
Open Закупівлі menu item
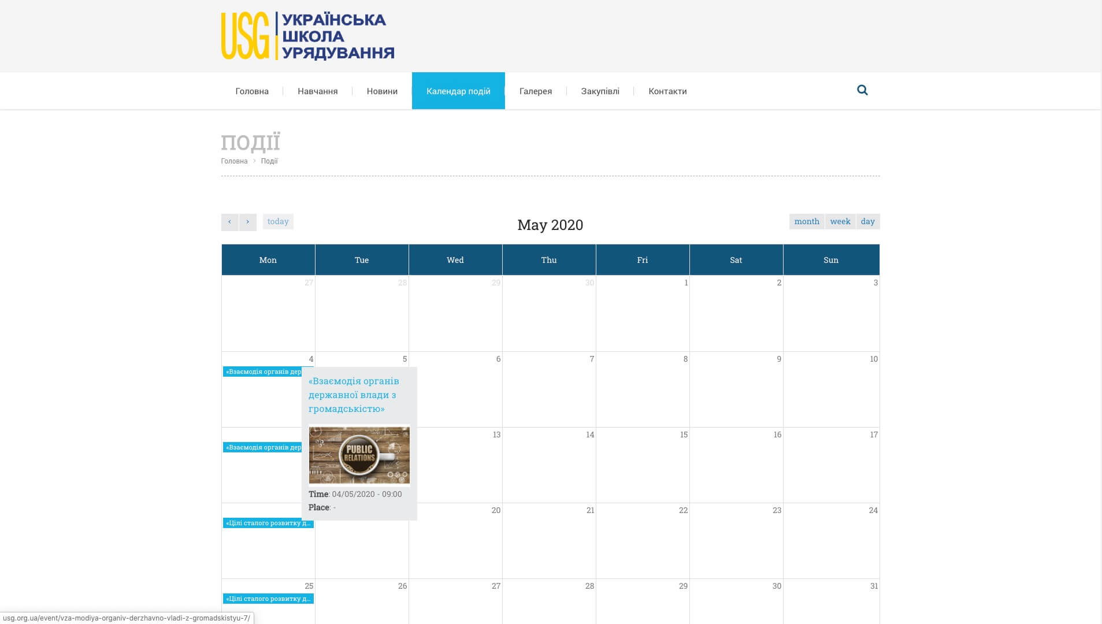point(600,91)
